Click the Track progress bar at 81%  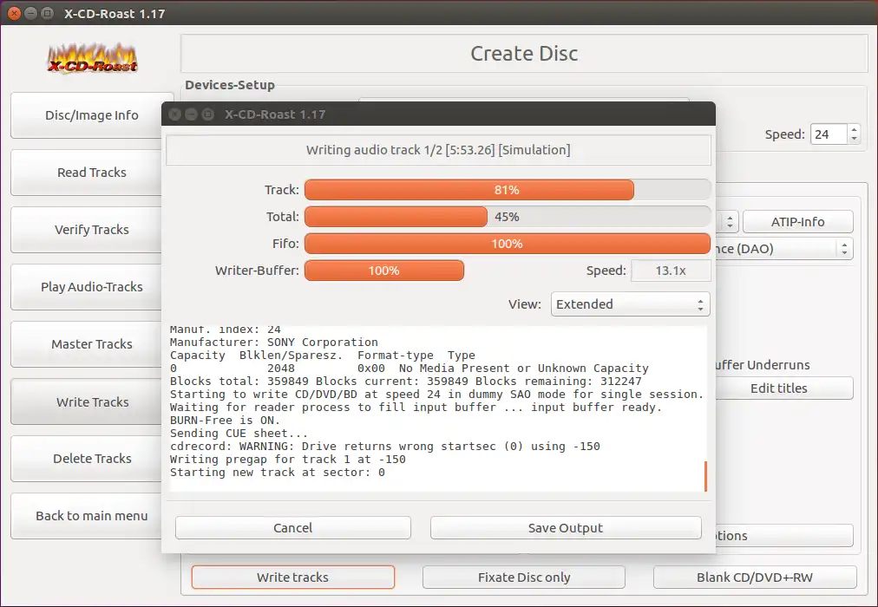point(507,190)
